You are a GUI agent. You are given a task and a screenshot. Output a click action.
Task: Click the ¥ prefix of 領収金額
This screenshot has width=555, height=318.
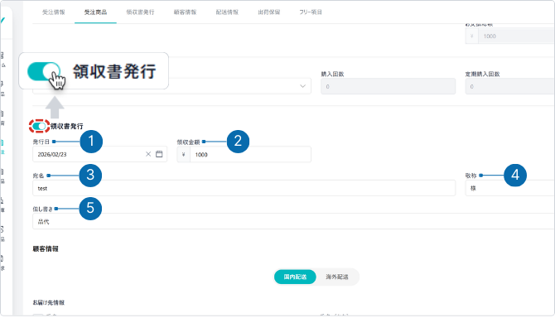click(x=183, y=155)
